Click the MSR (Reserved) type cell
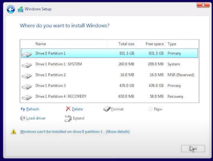The height and width of the screenshot is (161, 213). coord(181,75)
